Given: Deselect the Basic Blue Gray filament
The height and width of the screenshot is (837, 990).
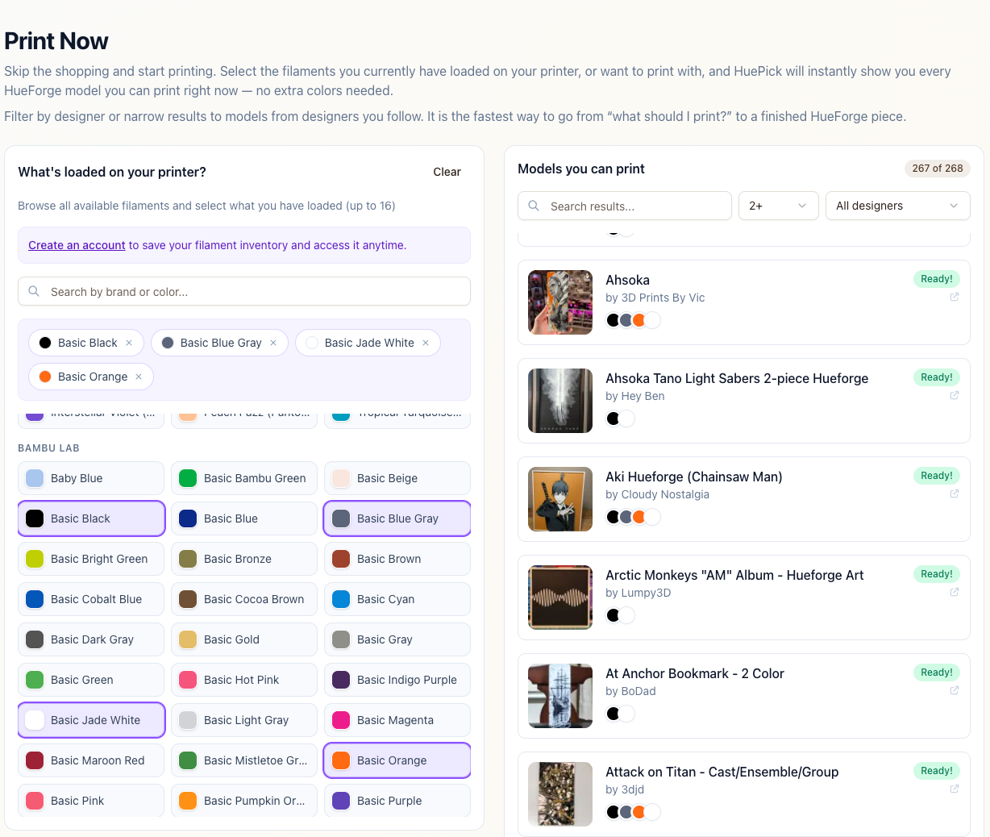Looking at the screenshot, I should (x=397, y=518).
